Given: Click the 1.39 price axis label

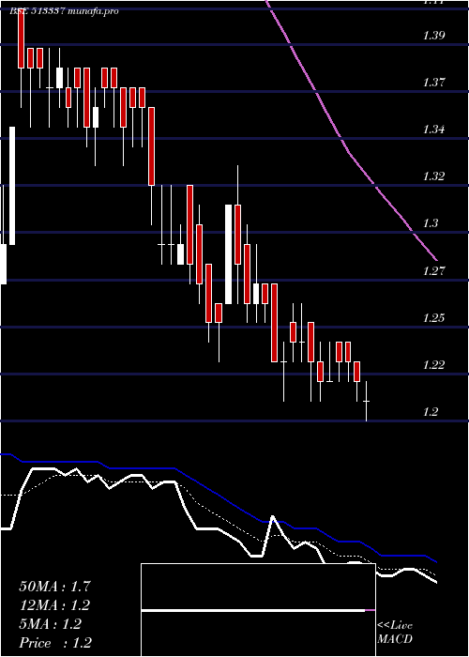Looking at the screenshot, I should click(433, 36).
